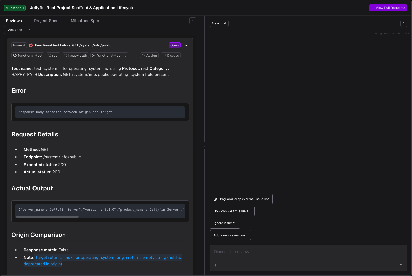
Task: Click the Debug Session ID text
Action: pyautogui.click(x=391, y=34)
